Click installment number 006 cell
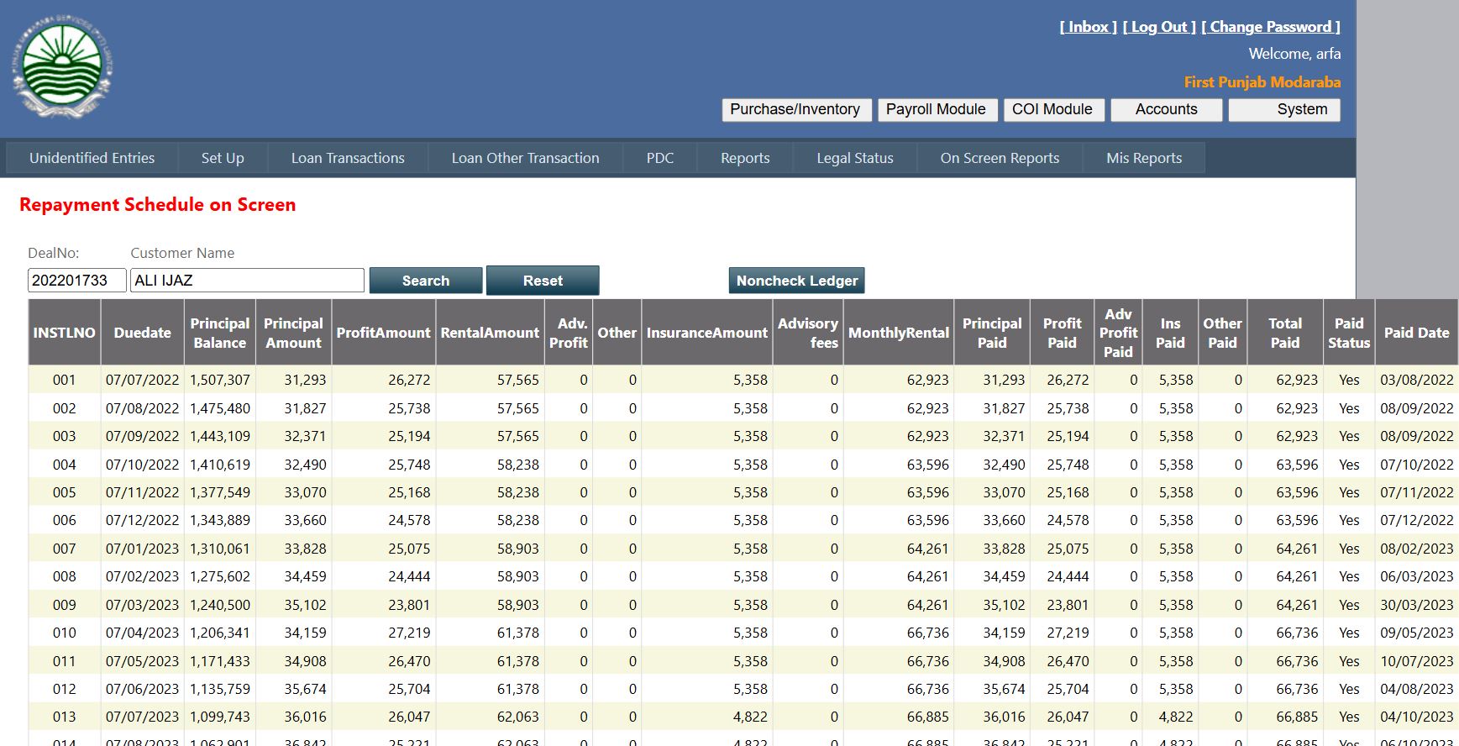The image size is (1459, 746). [64, 520]
